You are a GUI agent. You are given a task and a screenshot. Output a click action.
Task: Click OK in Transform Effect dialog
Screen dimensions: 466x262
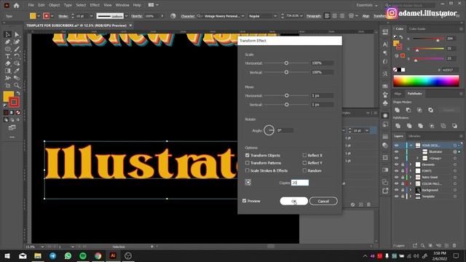[293, 201]
